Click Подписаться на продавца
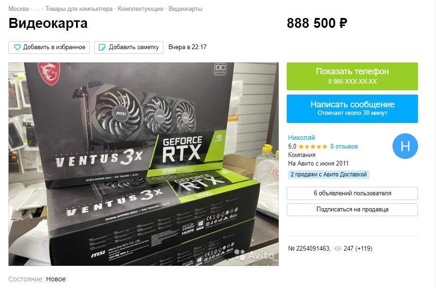 coord(352,209)
